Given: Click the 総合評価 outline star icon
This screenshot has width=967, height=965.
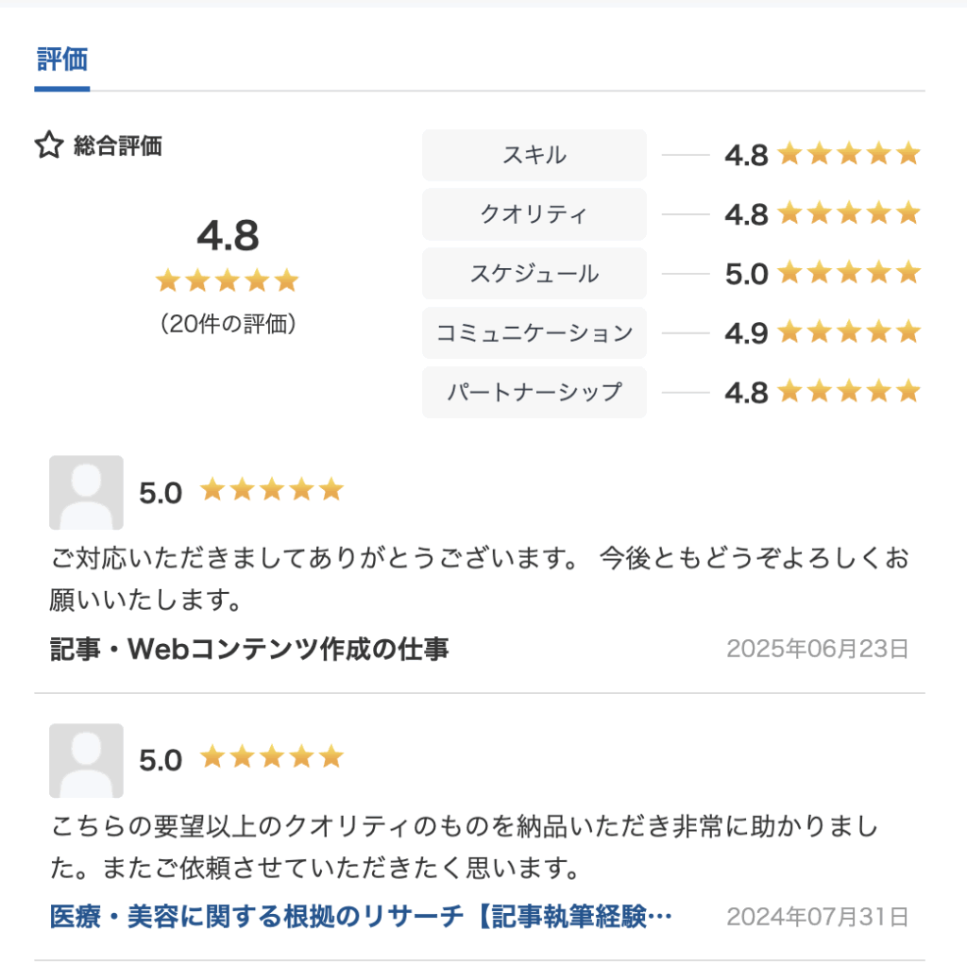Looking at the screenshot, I should 49,145.
